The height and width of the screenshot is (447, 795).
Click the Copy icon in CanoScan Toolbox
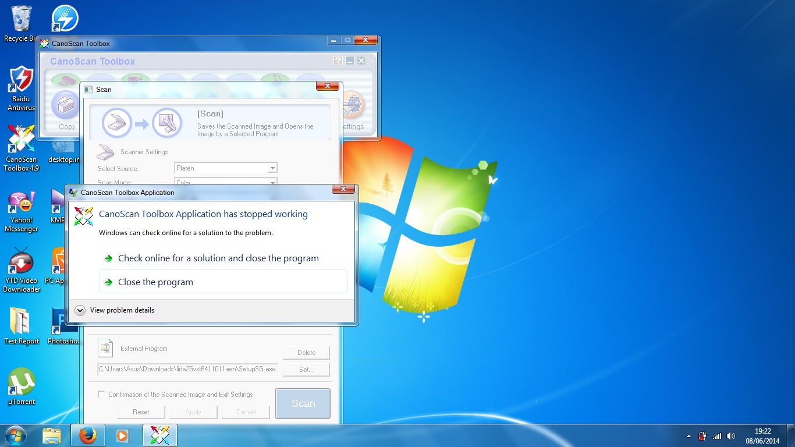[66, 108]
